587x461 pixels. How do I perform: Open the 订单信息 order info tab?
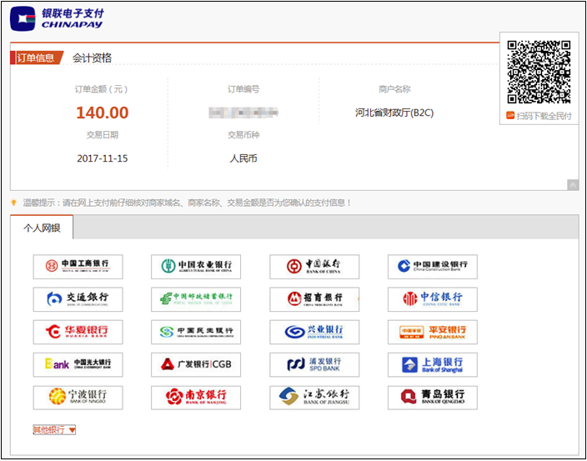pos(36,58)
